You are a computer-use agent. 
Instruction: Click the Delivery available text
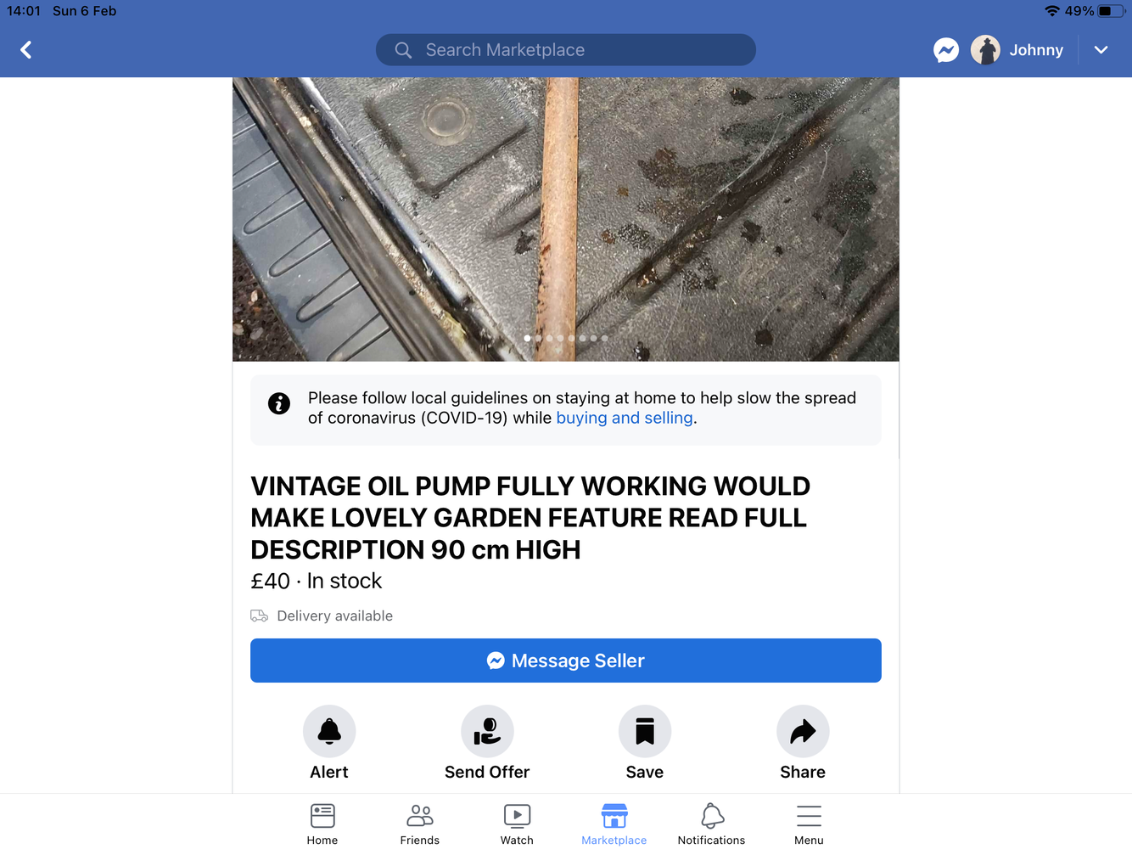point(335,616)
